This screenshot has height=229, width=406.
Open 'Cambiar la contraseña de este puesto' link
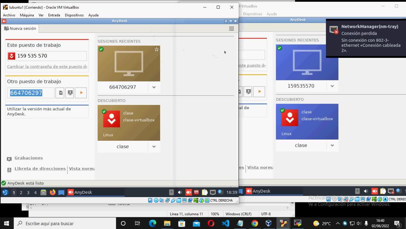click(x=47, y=67)
